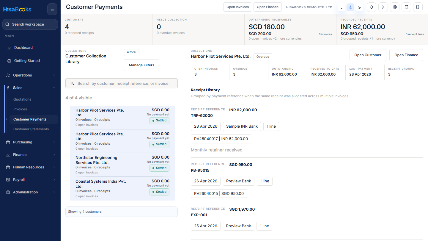The width and height of the screenshot is (428, 241).
Task: Expand the Operations menu chevron
Action: coord(54,75)
